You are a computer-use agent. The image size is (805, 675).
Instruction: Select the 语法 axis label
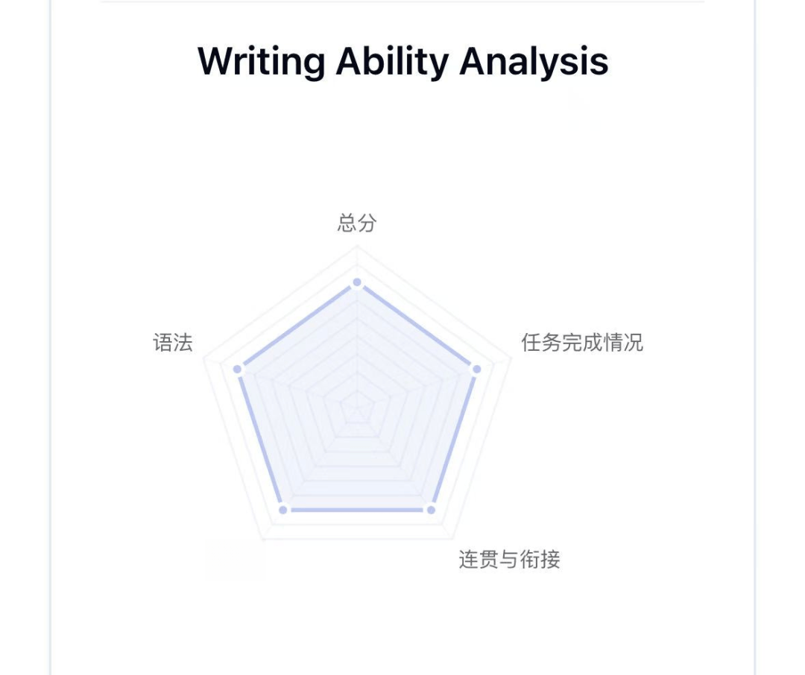tap(172, 343)
